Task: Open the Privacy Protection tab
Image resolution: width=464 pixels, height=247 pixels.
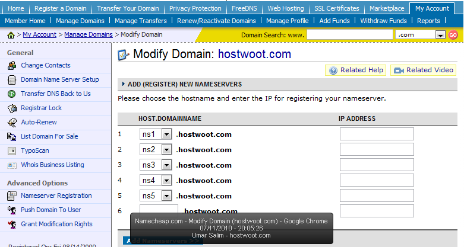Action: click(x=195, y=8)
